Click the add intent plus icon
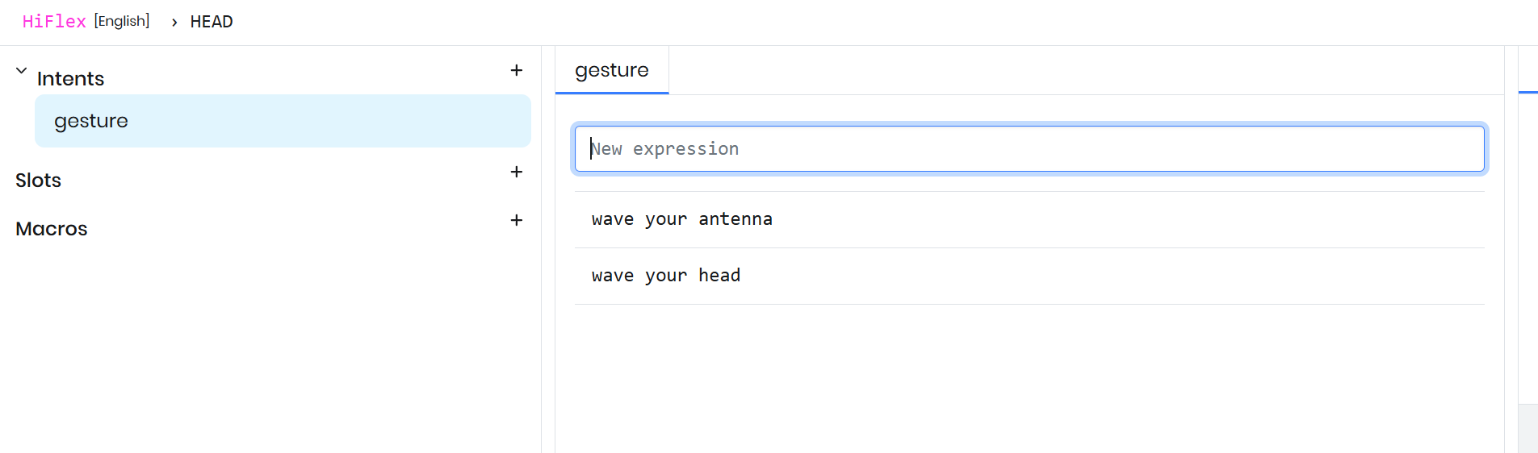Viewport: 1538px width, 453px height. [x=517, y=71]
